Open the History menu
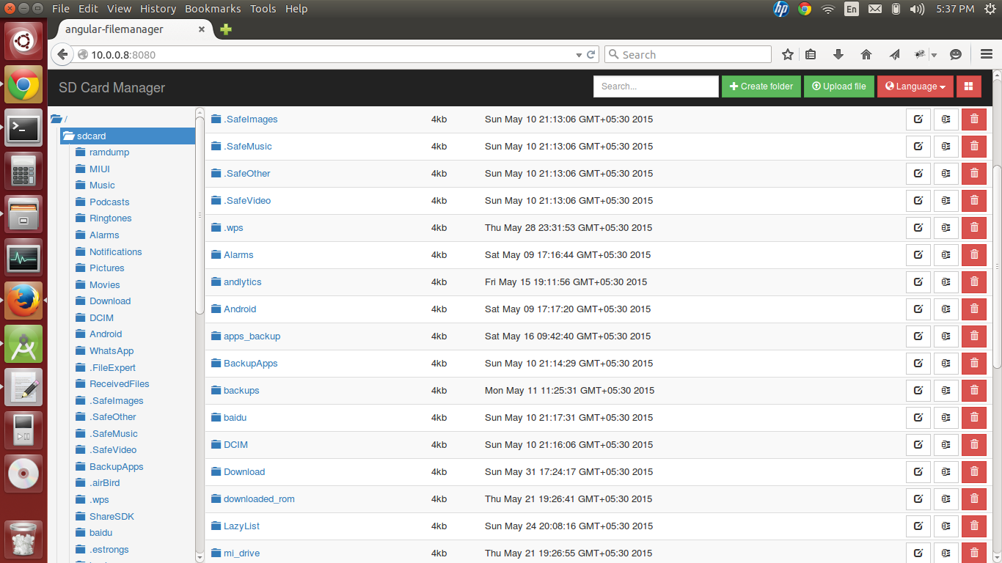The width and height of the screenshot is (1002, 563). click(158, 9)
